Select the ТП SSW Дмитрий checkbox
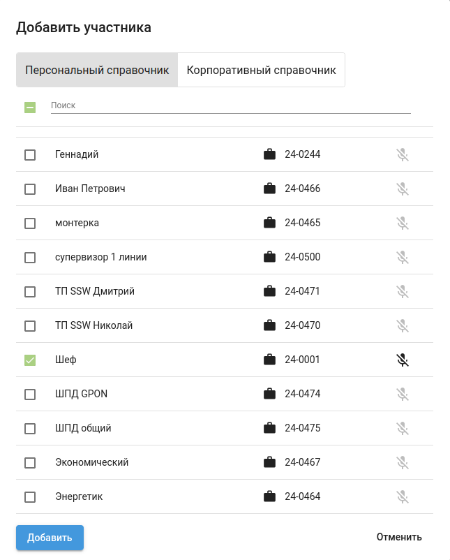Screen dimensions: 450x560 (x=30, y=292)
